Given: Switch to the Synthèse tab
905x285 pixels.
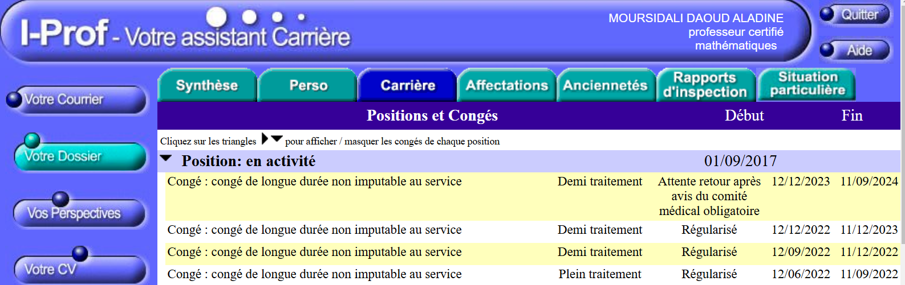Looking at the screenshot, I should tap(207, 85).
